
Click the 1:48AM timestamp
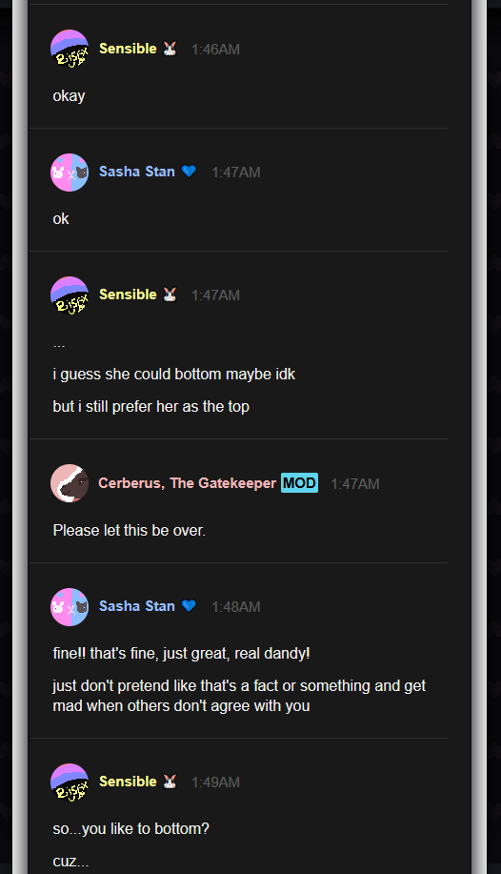[235, 607]
